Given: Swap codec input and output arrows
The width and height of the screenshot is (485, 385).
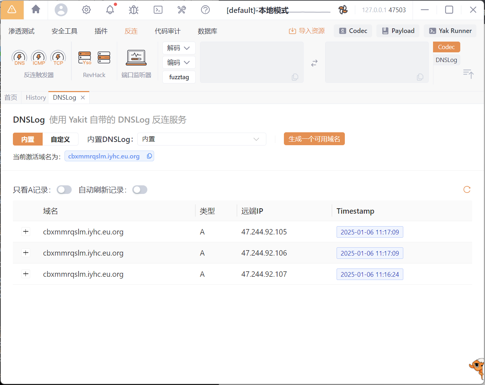Looking at the screenshot, I should 314,63.
